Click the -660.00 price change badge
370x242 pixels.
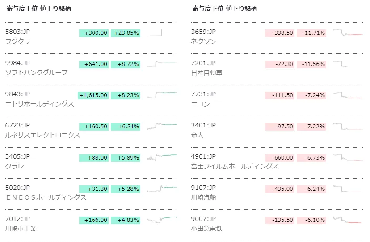280,158
